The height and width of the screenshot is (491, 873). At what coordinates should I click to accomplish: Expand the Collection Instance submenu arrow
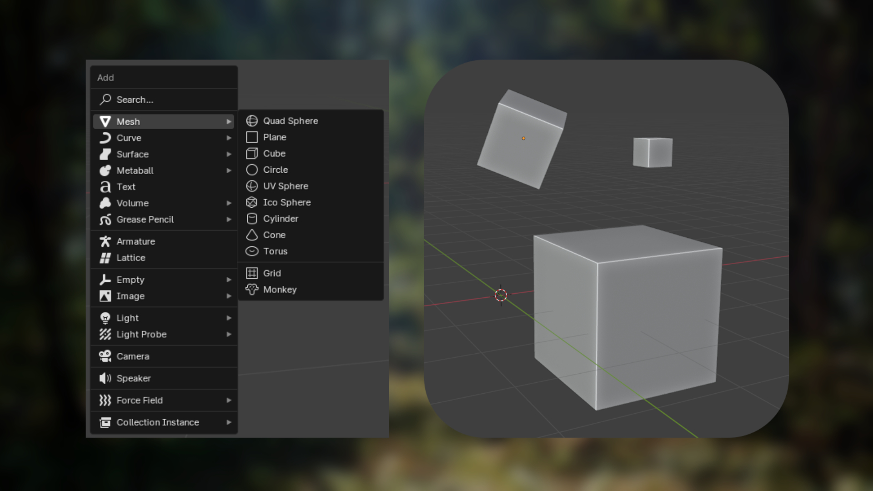(x=229, y=422)
